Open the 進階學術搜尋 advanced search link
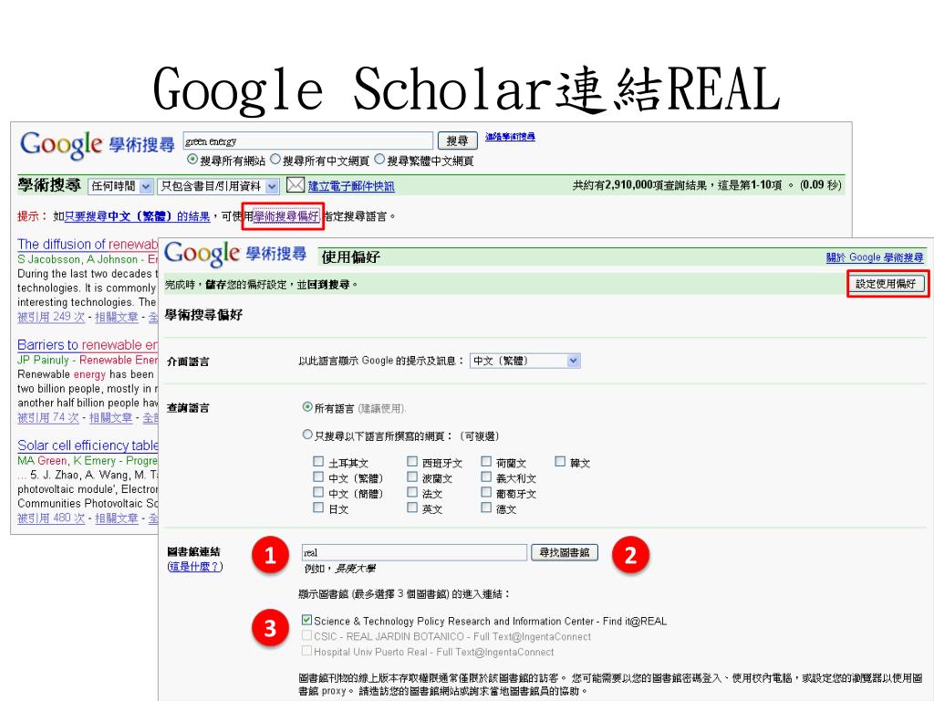The height and width of the screenshot is (701, 934). [510, 137]
